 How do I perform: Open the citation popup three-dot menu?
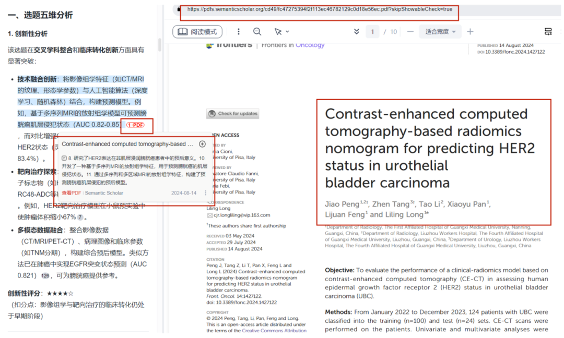pos(206,193)
